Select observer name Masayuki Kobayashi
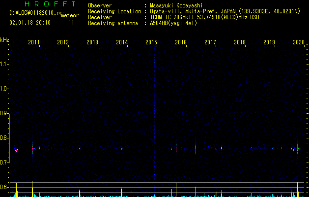This screenshot has width=309, height=197. pyautogui.click(x=176, y=5)
